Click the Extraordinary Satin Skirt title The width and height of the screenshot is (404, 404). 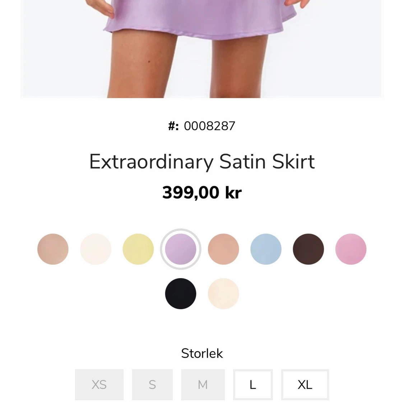click(x=202, y=162)
